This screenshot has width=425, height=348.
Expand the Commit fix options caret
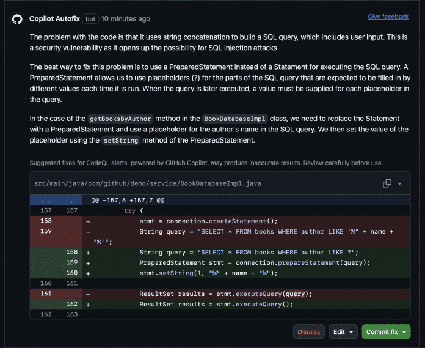pyautogui.click(x=404, y=331)
